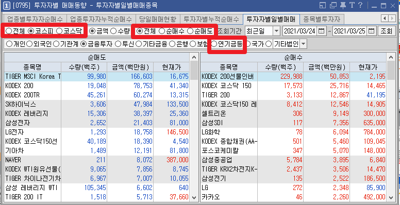400x205 pixels.
Task: Select TIGER MSCI Korea T row
Action: coord(97,77)
